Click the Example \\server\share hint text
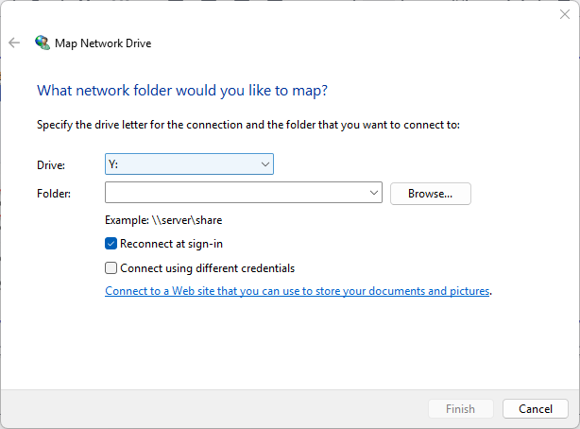Image resolution: width=580 pixels, height=429 pixels. point(163,220)
